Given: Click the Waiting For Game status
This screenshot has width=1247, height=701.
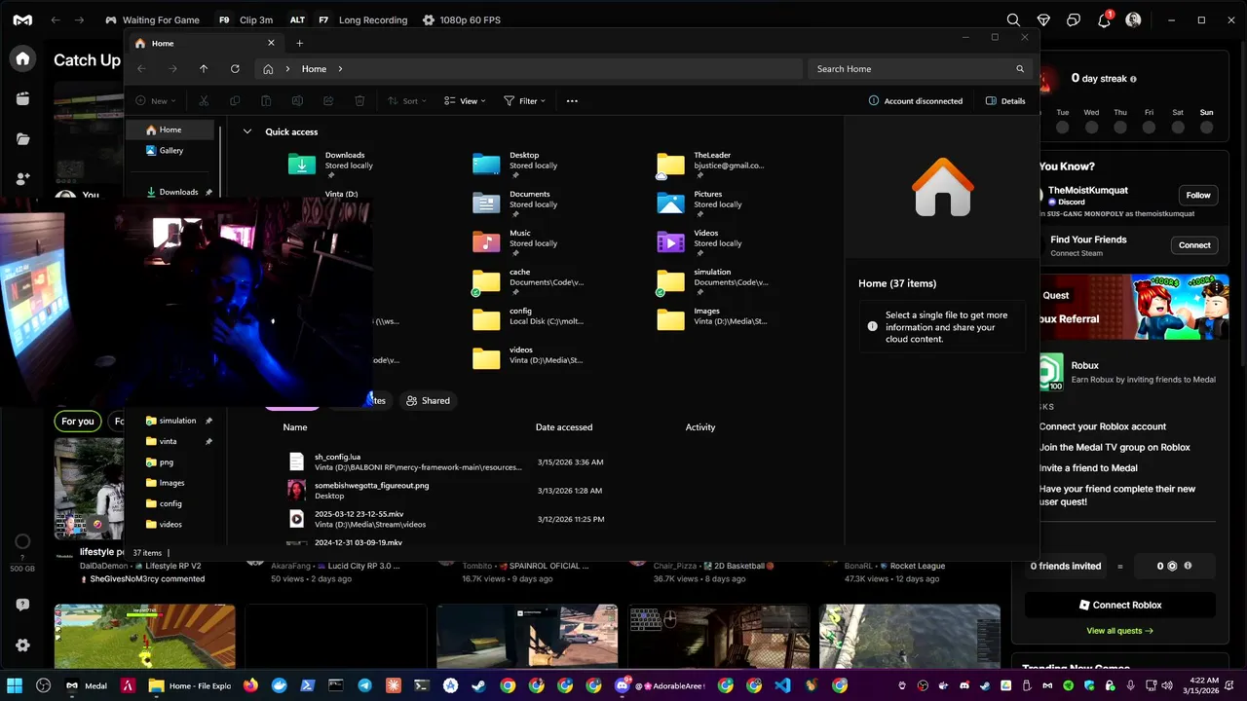Looking at the screenshot, I should pos(152,19).
